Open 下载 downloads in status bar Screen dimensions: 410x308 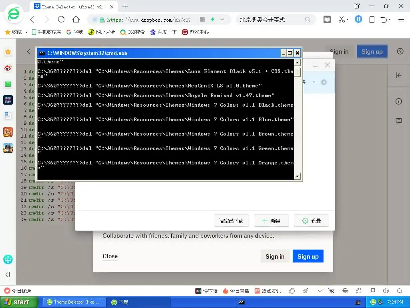326,291
